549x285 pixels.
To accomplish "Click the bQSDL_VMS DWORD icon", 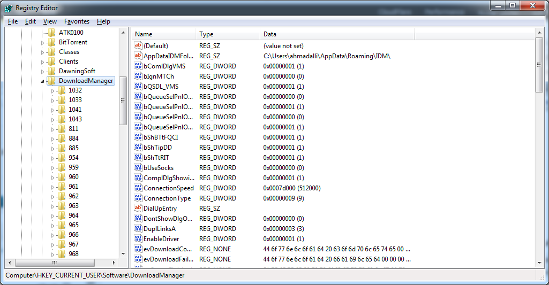I will [138, 86].
